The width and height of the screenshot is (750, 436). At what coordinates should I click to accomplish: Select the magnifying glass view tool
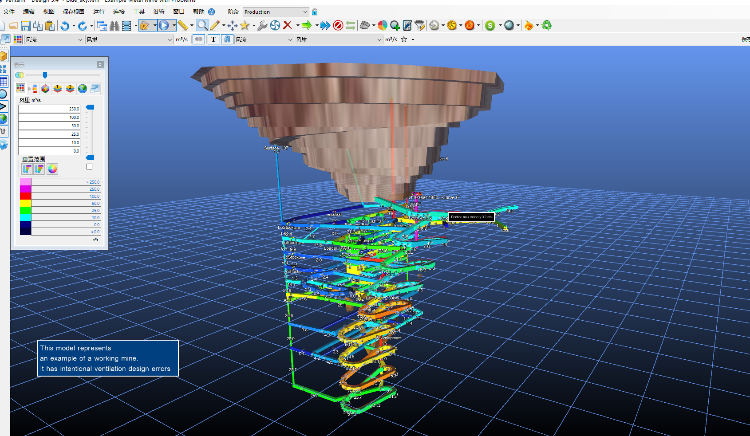[202, 25]
